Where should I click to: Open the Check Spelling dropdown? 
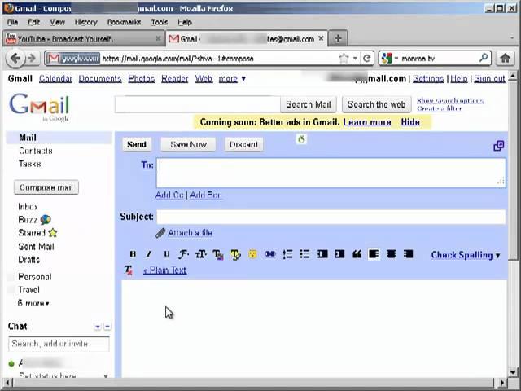[466, 255]
